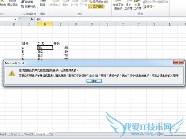
Task: Switch to the Sheet1 tab
Action: point(4,134)
